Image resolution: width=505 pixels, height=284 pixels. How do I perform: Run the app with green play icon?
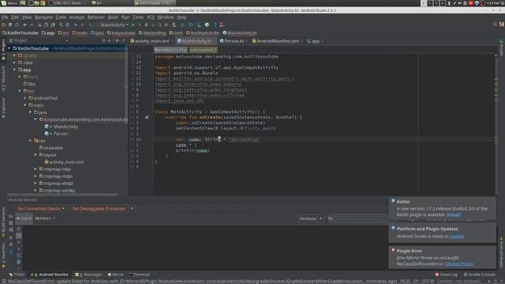[133, 24]
